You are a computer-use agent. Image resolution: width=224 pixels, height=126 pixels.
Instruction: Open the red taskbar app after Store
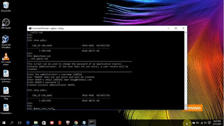pyautogui.click(x=52, y=123)
